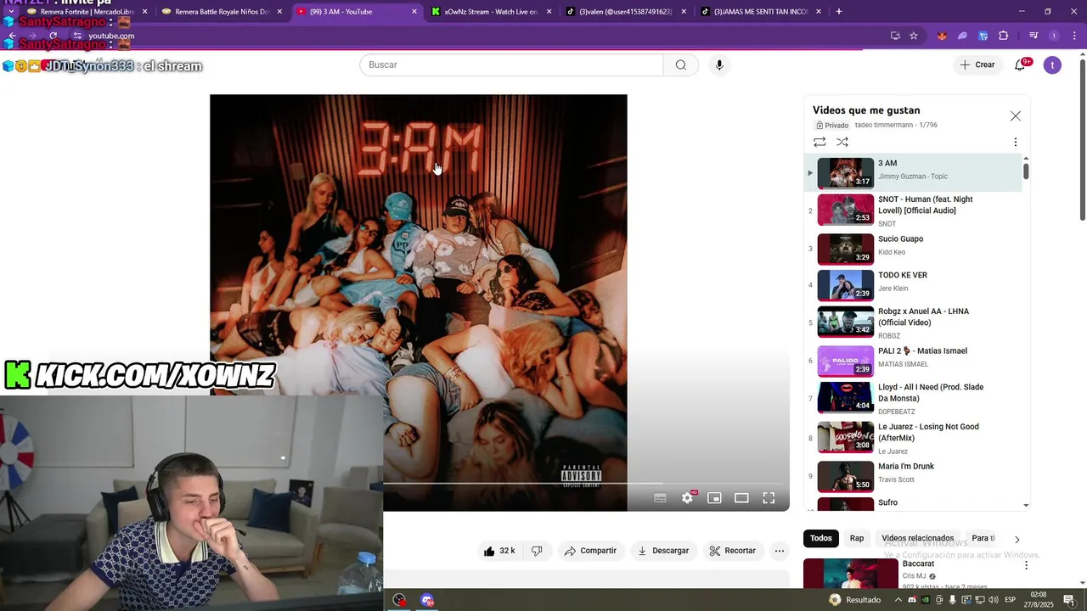The height and width of the screenshot is (611, 1087).
Task: Click into the Buscar search field
Action: point(511,65)
